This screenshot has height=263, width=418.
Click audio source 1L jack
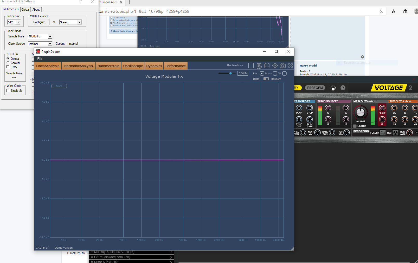point(328,108)
